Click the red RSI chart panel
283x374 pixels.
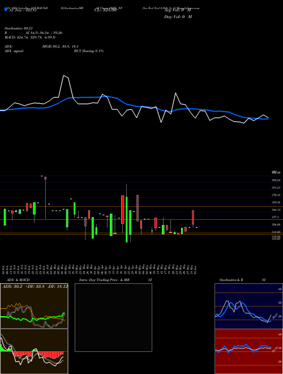pyautogui.click(x=248, y=351)
